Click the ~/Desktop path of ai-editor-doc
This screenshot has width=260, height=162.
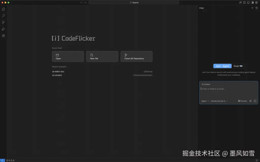(148, 72)
